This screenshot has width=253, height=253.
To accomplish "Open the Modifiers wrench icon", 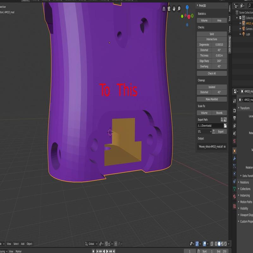I will click(x=234, y=158).
